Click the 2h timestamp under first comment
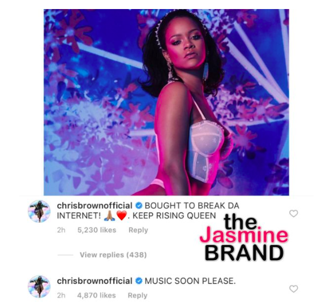Screen dimensions: 330x302 click(61, 230)
